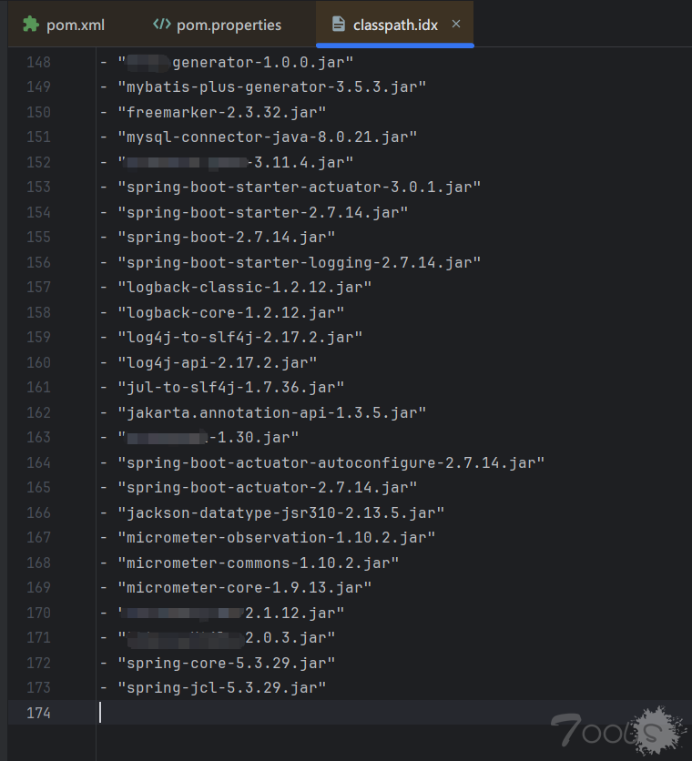The height and width of the screenshot is (761, 692).
Task: Click line "spring-jcl-5.3.29.jar"
Action: point(221,687)
